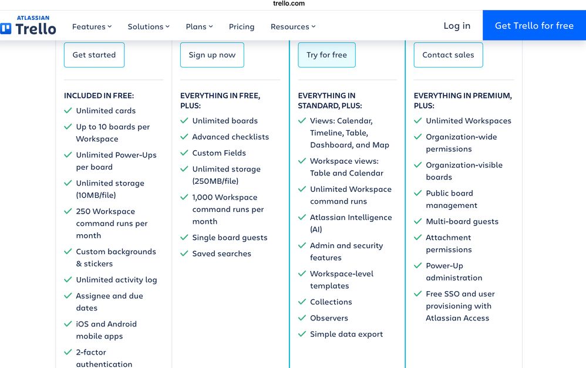Click checkmark icon next to Simple data export
This screenshot has width=586, height=368.
[302, 334]
